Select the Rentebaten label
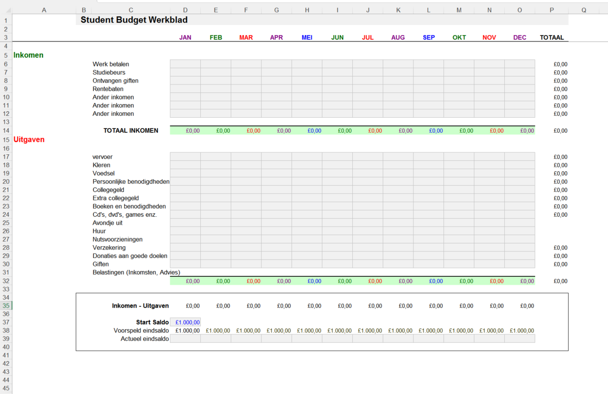This screenshot has width=608, height=394. 108,89
